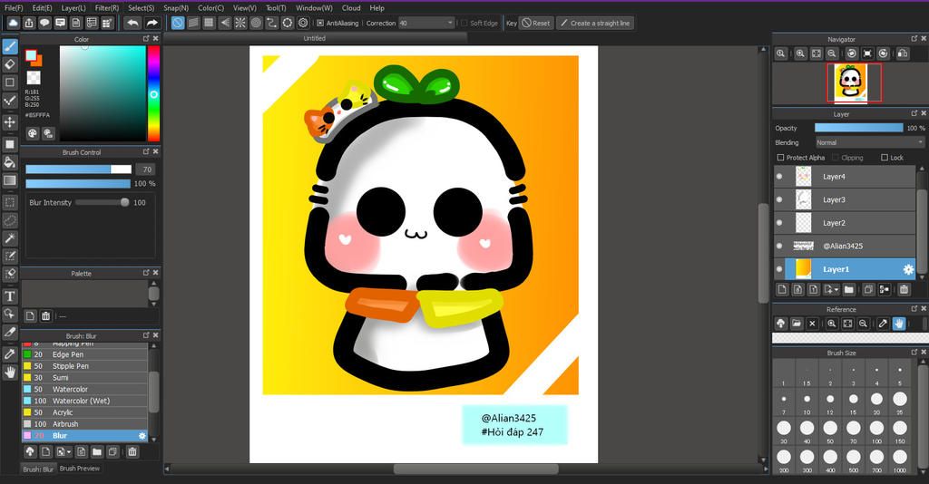Open the Blending mode dropdown
The height and width of the screenshot is (484, 929).
coord(869,142)
